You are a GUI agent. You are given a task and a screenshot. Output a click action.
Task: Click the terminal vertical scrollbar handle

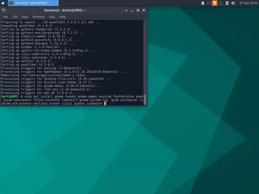click(145, 100)
